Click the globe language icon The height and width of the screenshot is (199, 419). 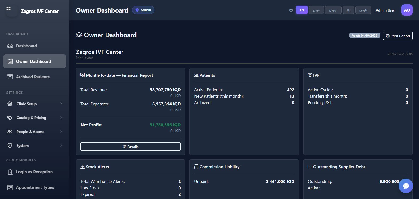[291, 10]
